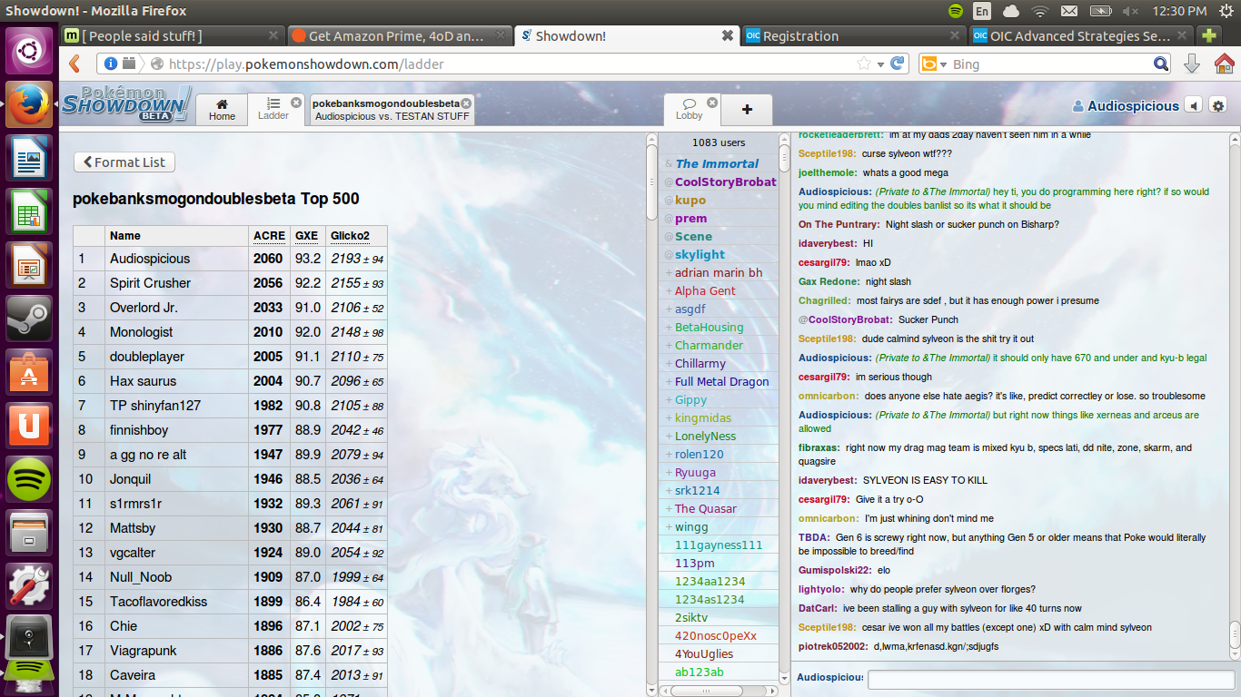The image size is (1241, 697).
Task: Open the En keyboard layout menu
Action: click(982, 11)
